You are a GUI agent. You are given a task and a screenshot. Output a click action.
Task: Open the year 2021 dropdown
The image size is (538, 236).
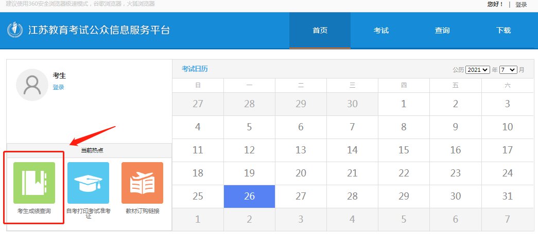pyautogui.click(x=477, y=70)
